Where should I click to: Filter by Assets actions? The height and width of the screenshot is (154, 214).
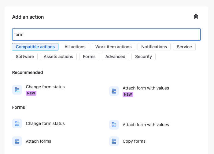click(58, 57)
